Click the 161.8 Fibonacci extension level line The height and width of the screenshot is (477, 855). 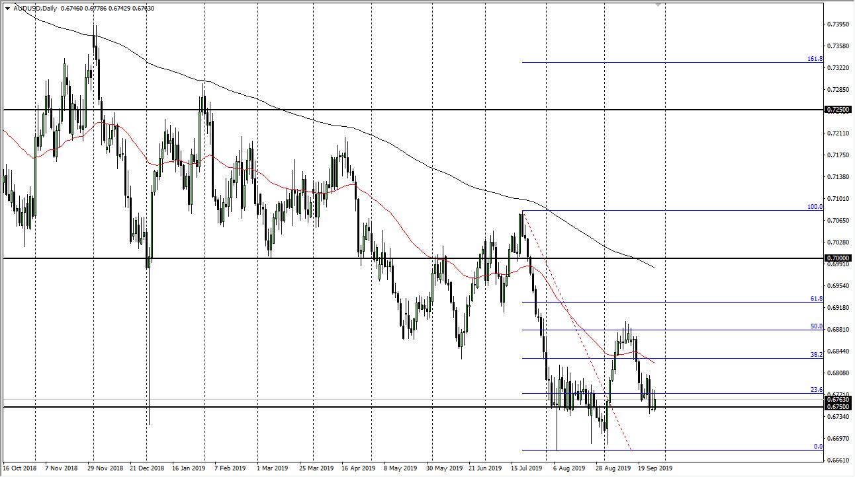coord(662,62)
